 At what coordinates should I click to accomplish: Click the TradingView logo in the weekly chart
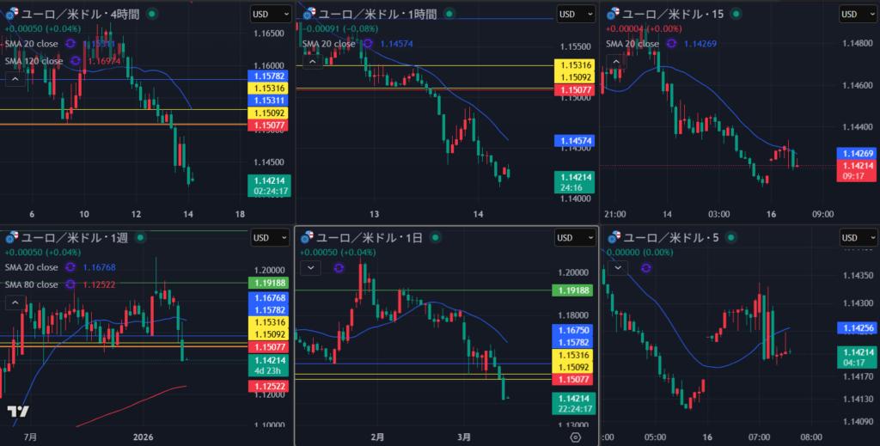17,412
